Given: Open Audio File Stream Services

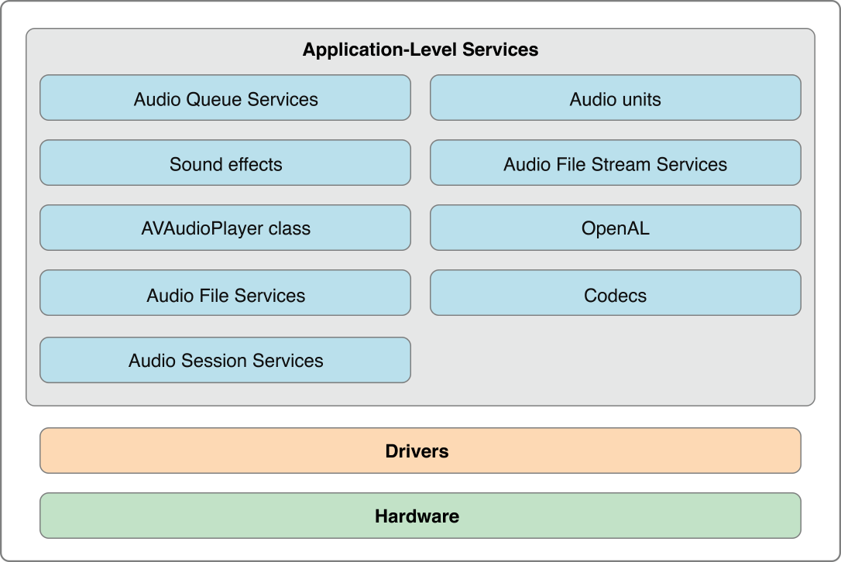Looking at the screenshot, I should point(616,163).
